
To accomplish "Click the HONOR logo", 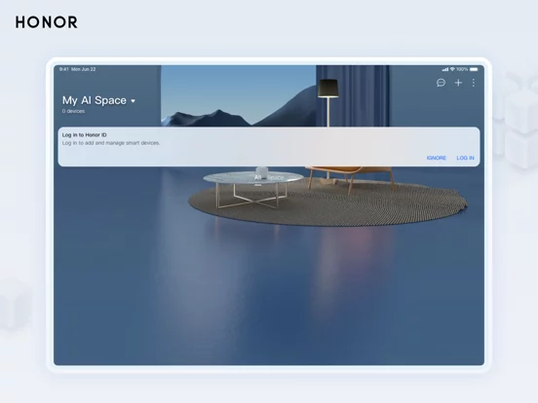I will [47, 22].
